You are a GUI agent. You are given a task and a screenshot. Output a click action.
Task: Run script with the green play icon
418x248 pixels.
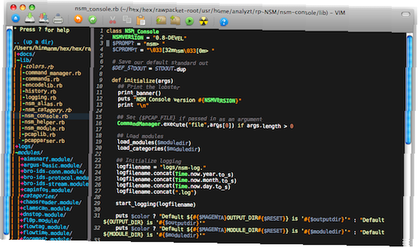pos(189,21)
